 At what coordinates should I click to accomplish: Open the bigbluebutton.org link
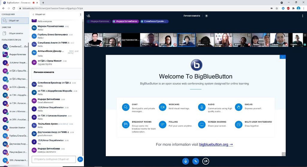pyautogui.click(x=216, y=145)
